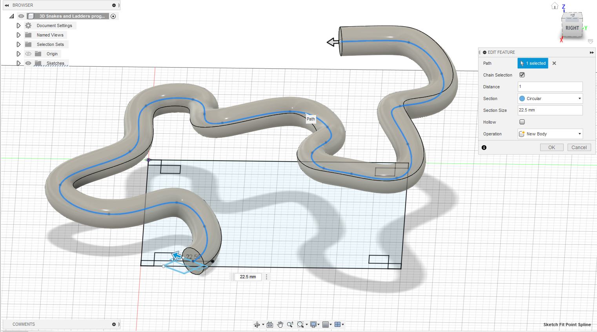
Task: Click the Section Size value field
Action: pos(550,110)
